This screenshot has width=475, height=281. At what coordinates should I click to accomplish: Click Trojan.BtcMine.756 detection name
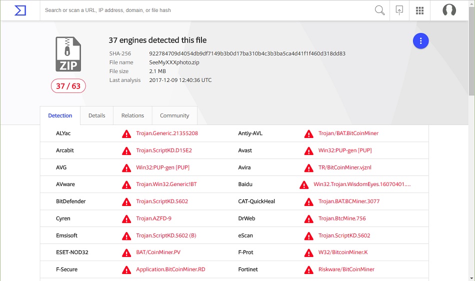coord(342,218)
